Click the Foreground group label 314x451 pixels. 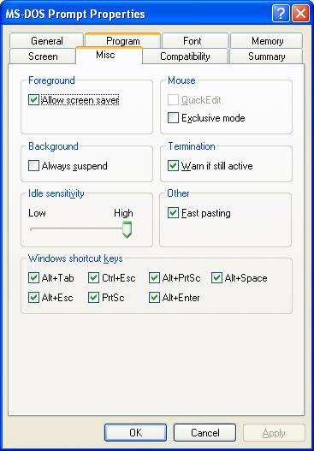[x=51, y=80]
